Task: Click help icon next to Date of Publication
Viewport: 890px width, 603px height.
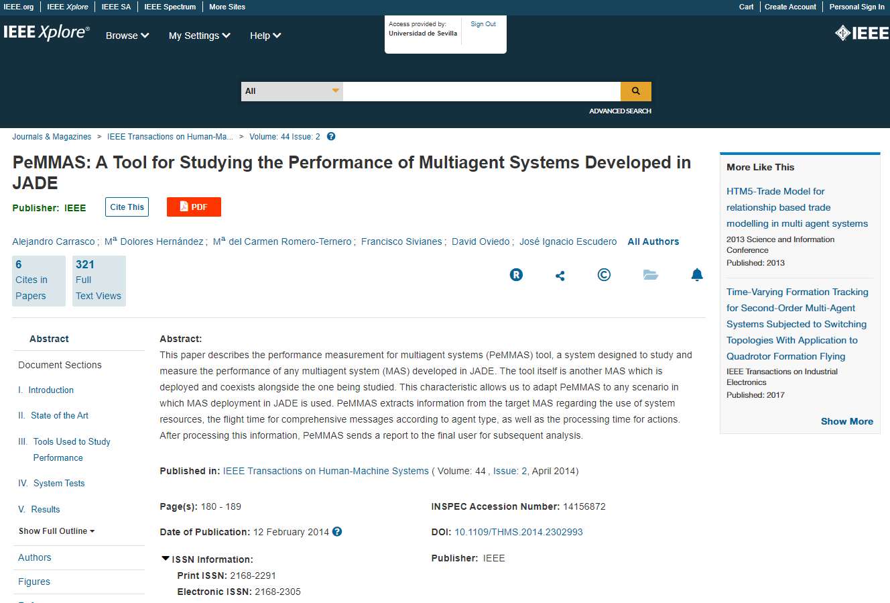Action: (x=337, y=532)
